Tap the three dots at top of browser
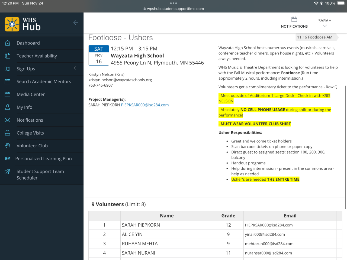The height and width of the screenshot is (260, 347). 173,3
